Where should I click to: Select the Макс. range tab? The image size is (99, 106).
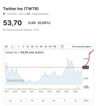(x=86, y=101)
